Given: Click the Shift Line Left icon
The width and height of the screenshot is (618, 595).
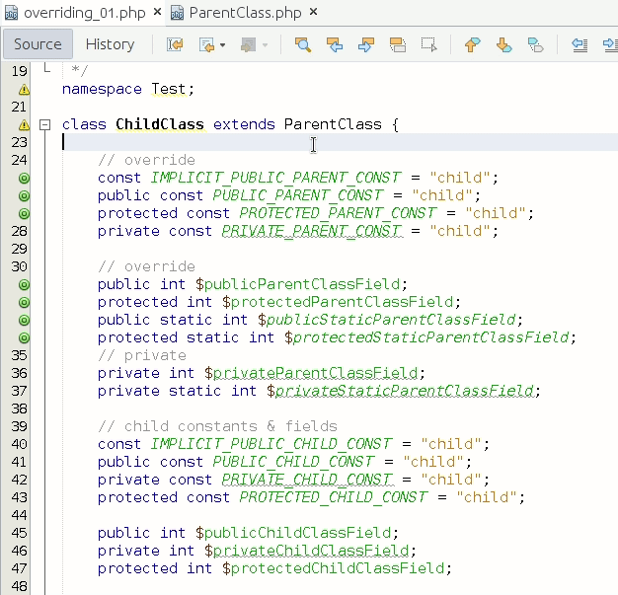Looking at the screenshot, I should coord(579,44).
